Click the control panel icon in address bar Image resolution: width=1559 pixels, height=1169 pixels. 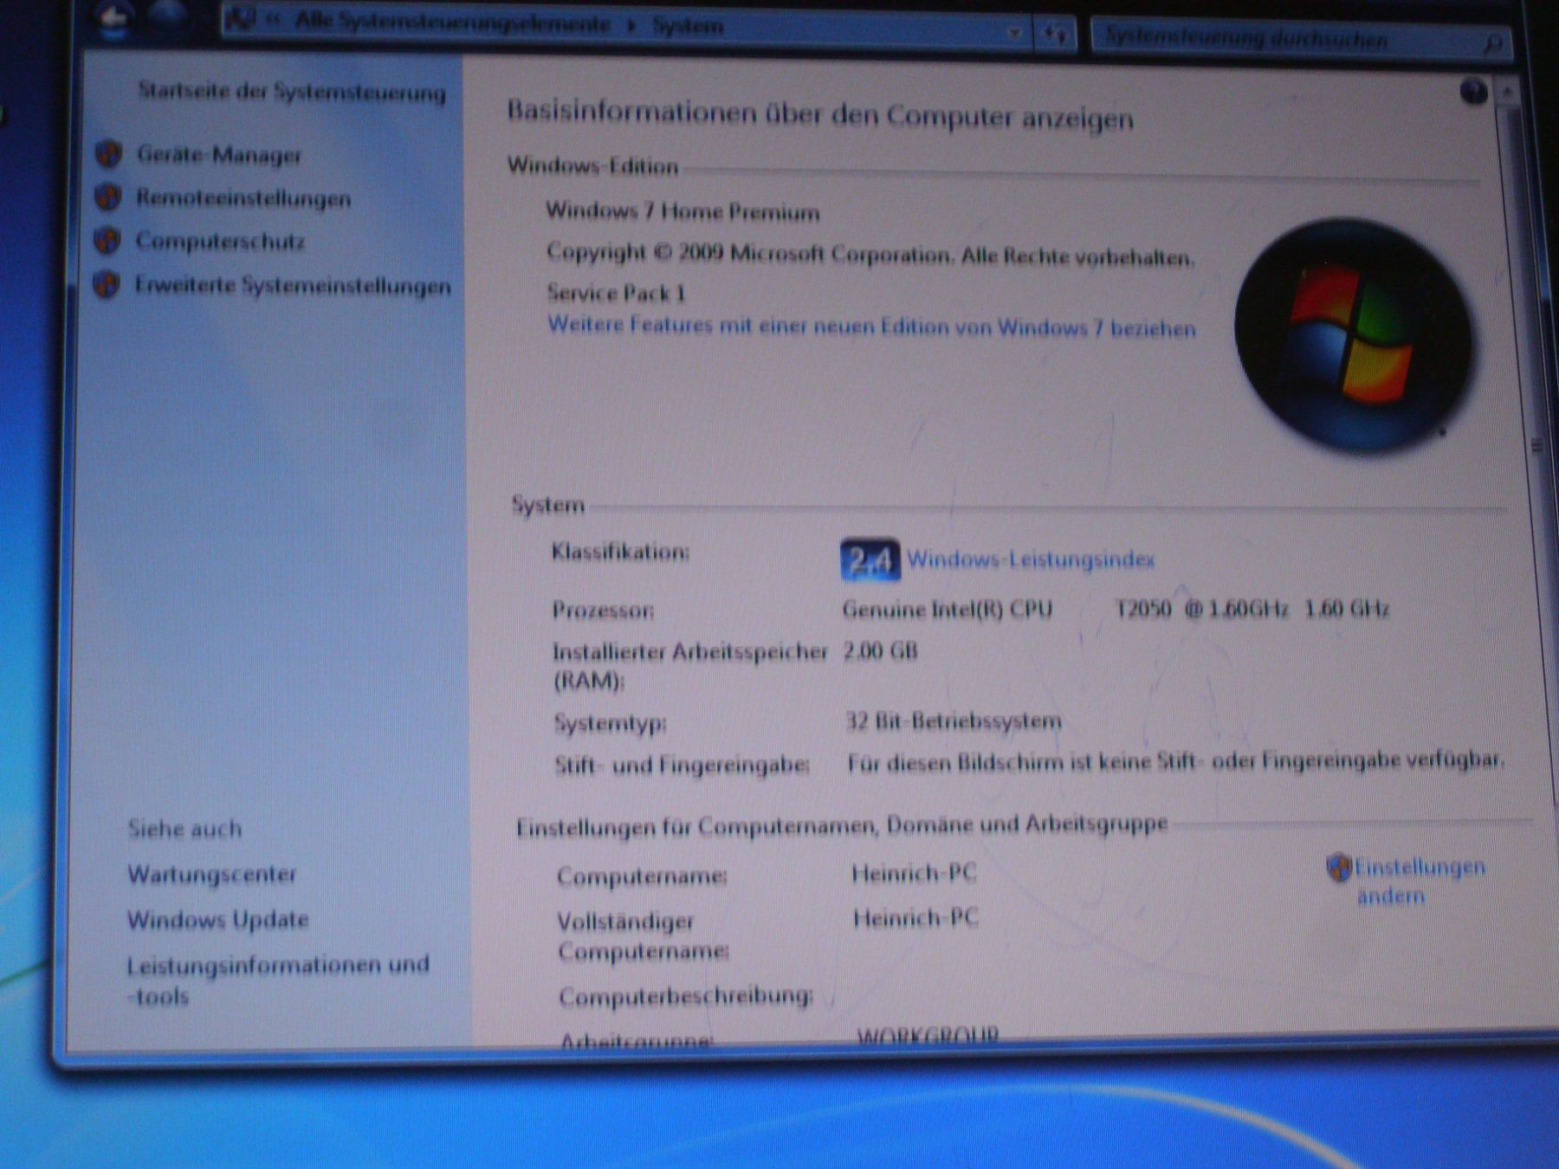tap(241, 19)
